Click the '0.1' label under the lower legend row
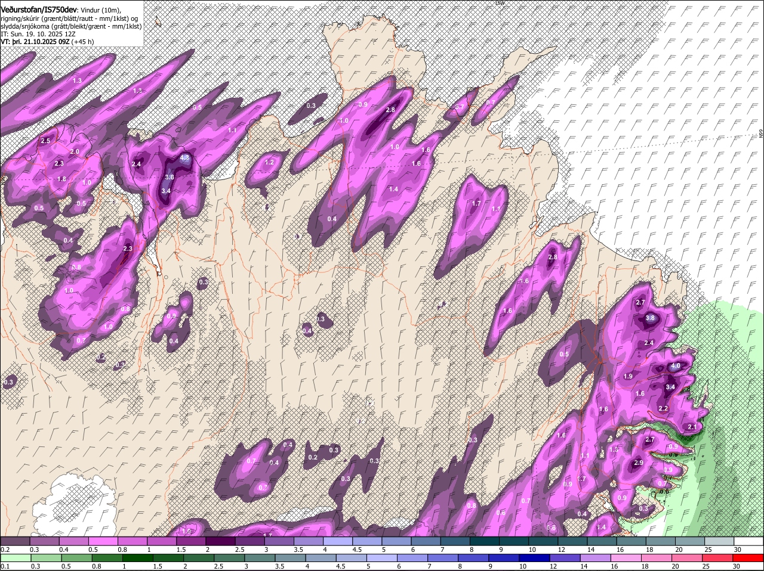Screen dimensions: 764x571 [x=5, y=566]
